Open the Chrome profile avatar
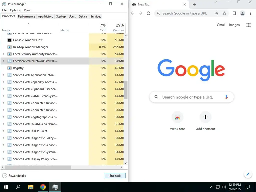256x192 pixels. [x=242, y=13]
